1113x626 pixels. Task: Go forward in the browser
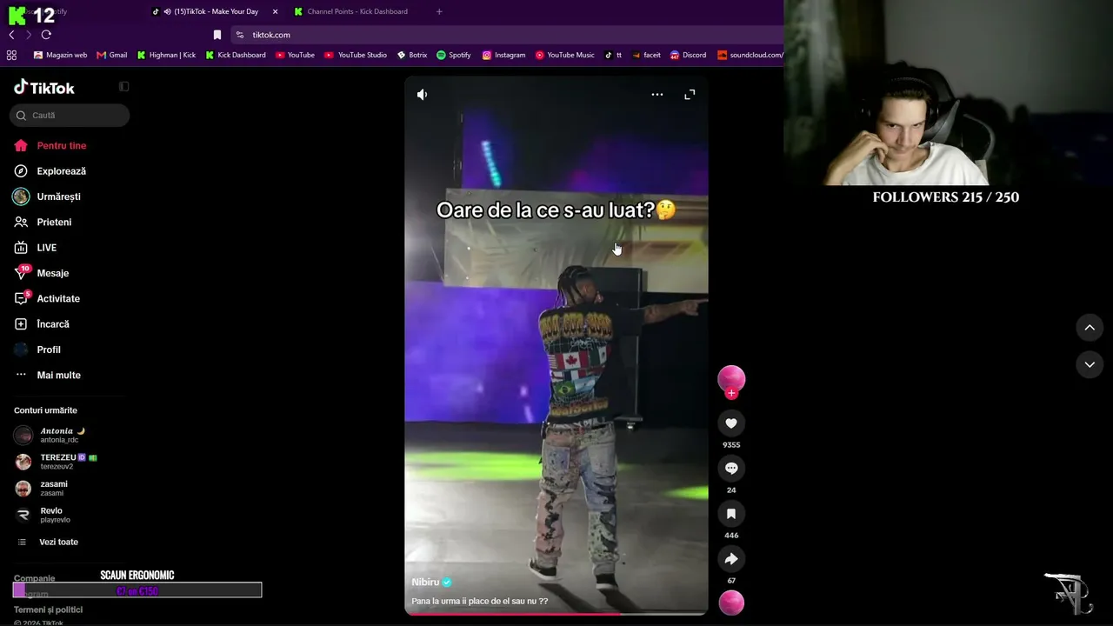(x=29, y=35)
